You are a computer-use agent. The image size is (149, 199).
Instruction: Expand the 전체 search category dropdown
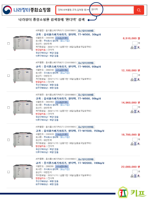[x=73, y=10]
